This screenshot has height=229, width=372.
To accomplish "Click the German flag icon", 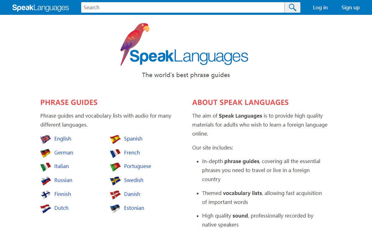I will [46, 153].
